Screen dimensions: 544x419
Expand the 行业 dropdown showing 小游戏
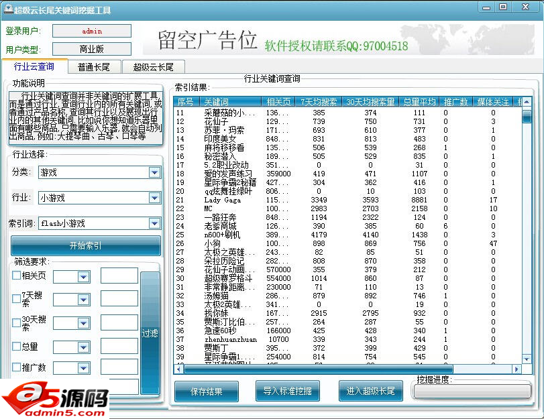tap(154, 198)
